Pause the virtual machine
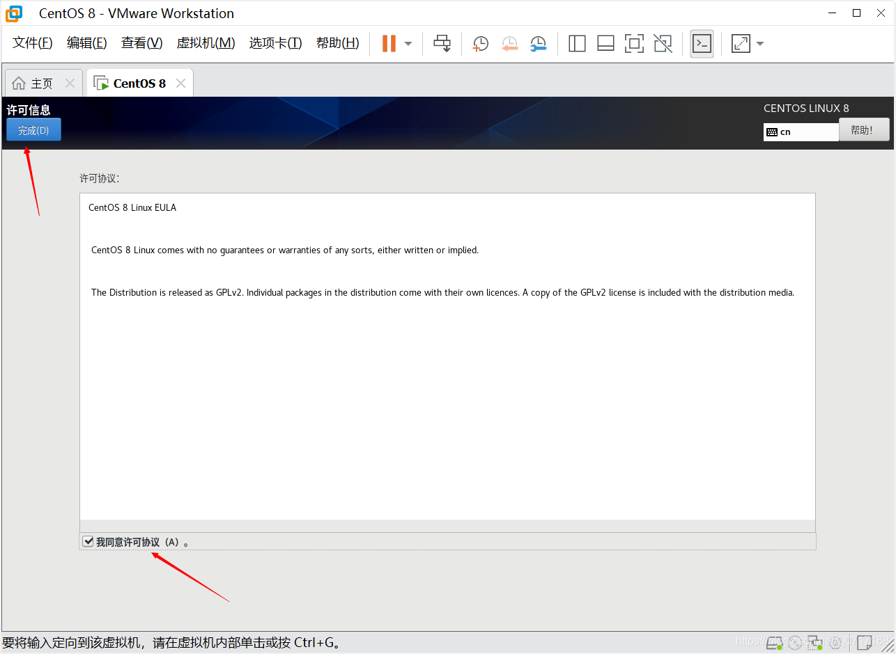896x654 pixels. [389, 43]
